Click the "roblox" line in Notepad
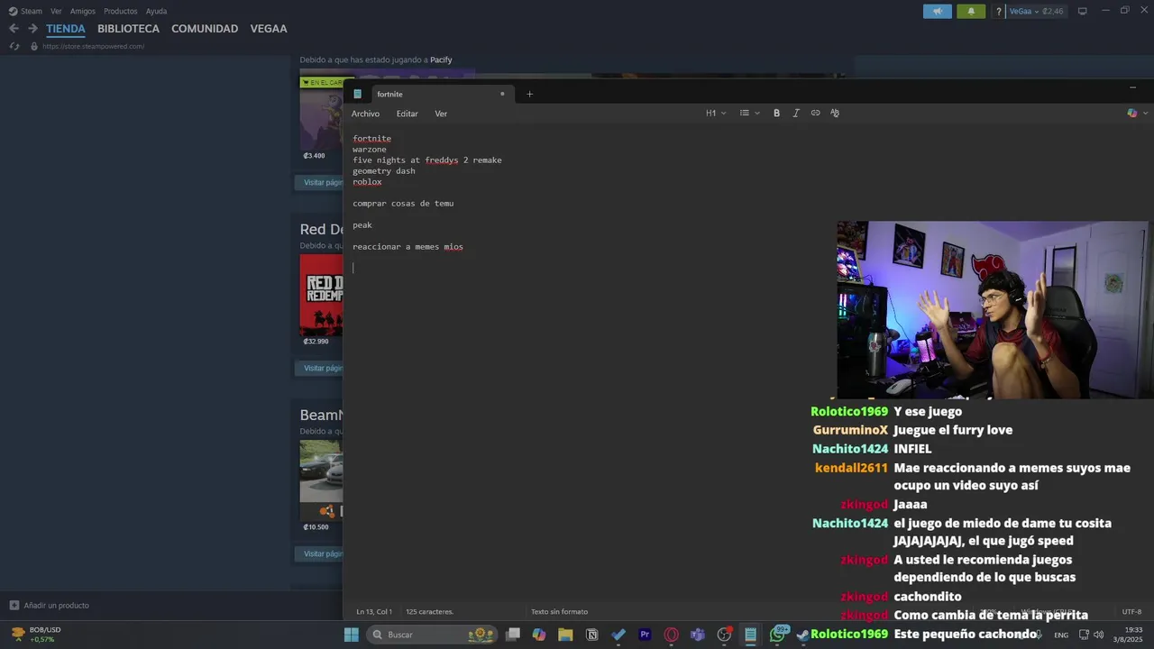Image resolution: width=1154 pixels, height=649 pixels. tap(367, 182)
